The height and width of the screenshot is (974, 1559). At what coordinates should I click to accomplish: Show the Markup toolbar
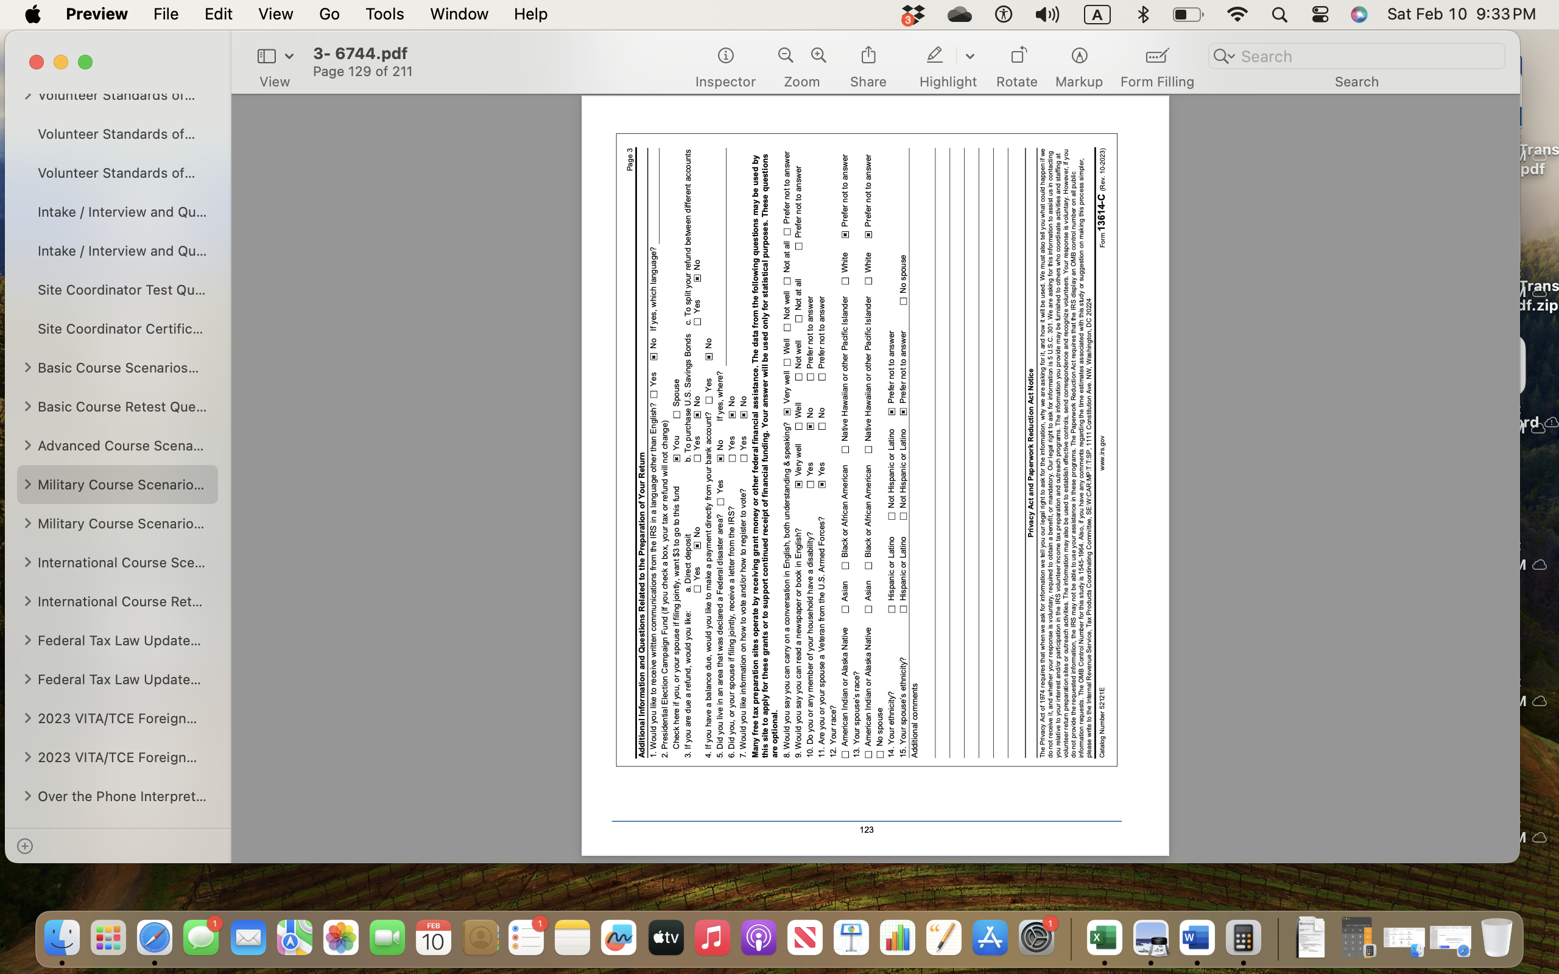click(1079, 56)
